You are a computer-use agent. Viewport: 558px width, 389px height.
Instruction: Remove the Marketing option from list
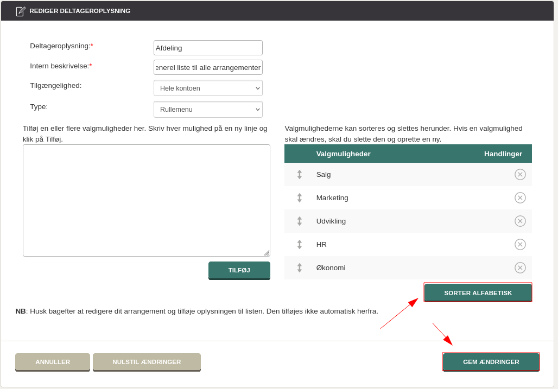tap(520, 198)
